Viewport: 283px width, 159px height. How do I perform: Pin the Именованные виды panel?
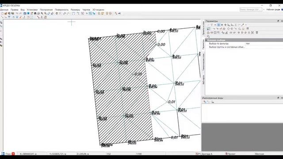coord(278,98)
